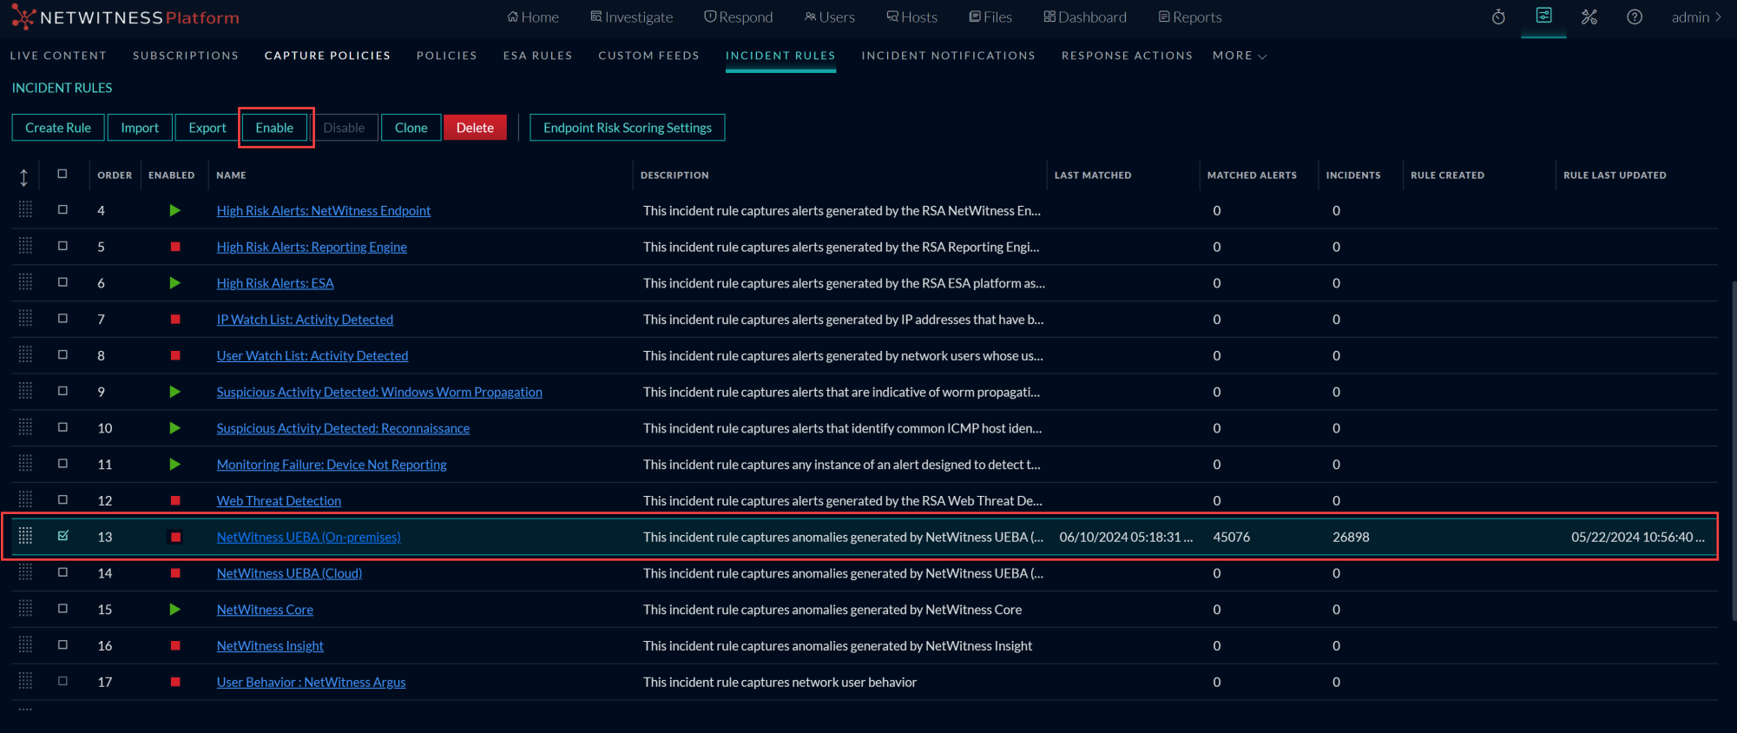Open Endpoint Risk Scoring Settings
Screen dimensions: 1737x733
coord(628,128)
